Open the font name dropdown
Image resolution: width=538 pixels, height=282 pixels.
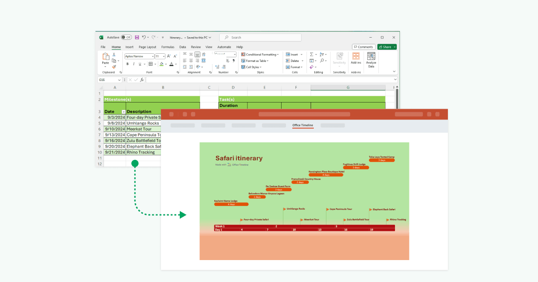pyautogui.click(x=152, y=56)
